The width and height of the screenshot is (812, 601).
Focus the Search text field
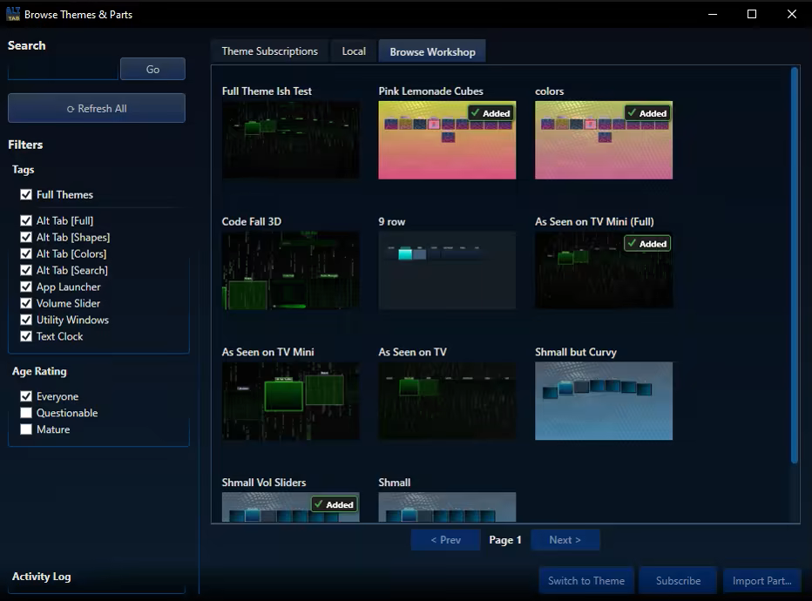[x=63, y=70]
